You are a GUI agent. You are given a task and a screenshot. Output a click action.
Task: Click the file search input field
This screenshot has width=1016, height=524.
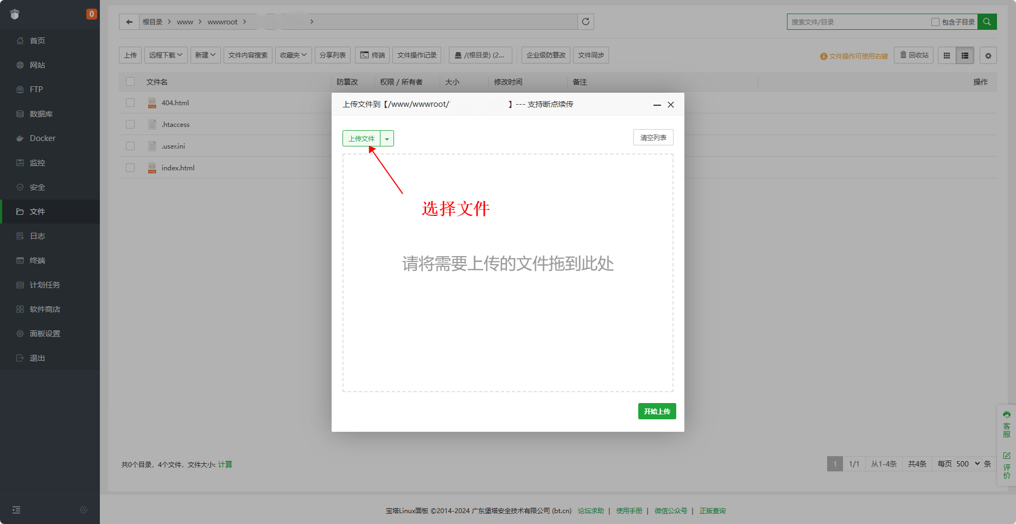click(x=858, y=22)
